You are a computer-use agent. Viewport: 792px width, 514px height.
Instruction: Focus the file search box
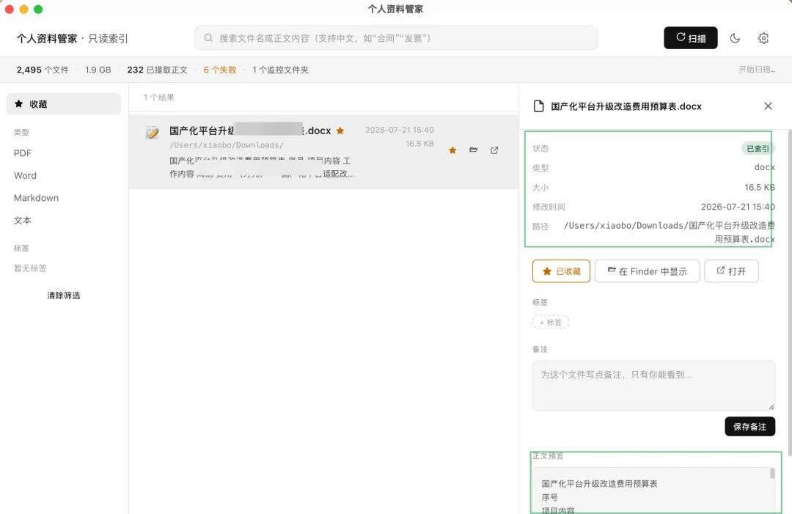tap(396, 38)
